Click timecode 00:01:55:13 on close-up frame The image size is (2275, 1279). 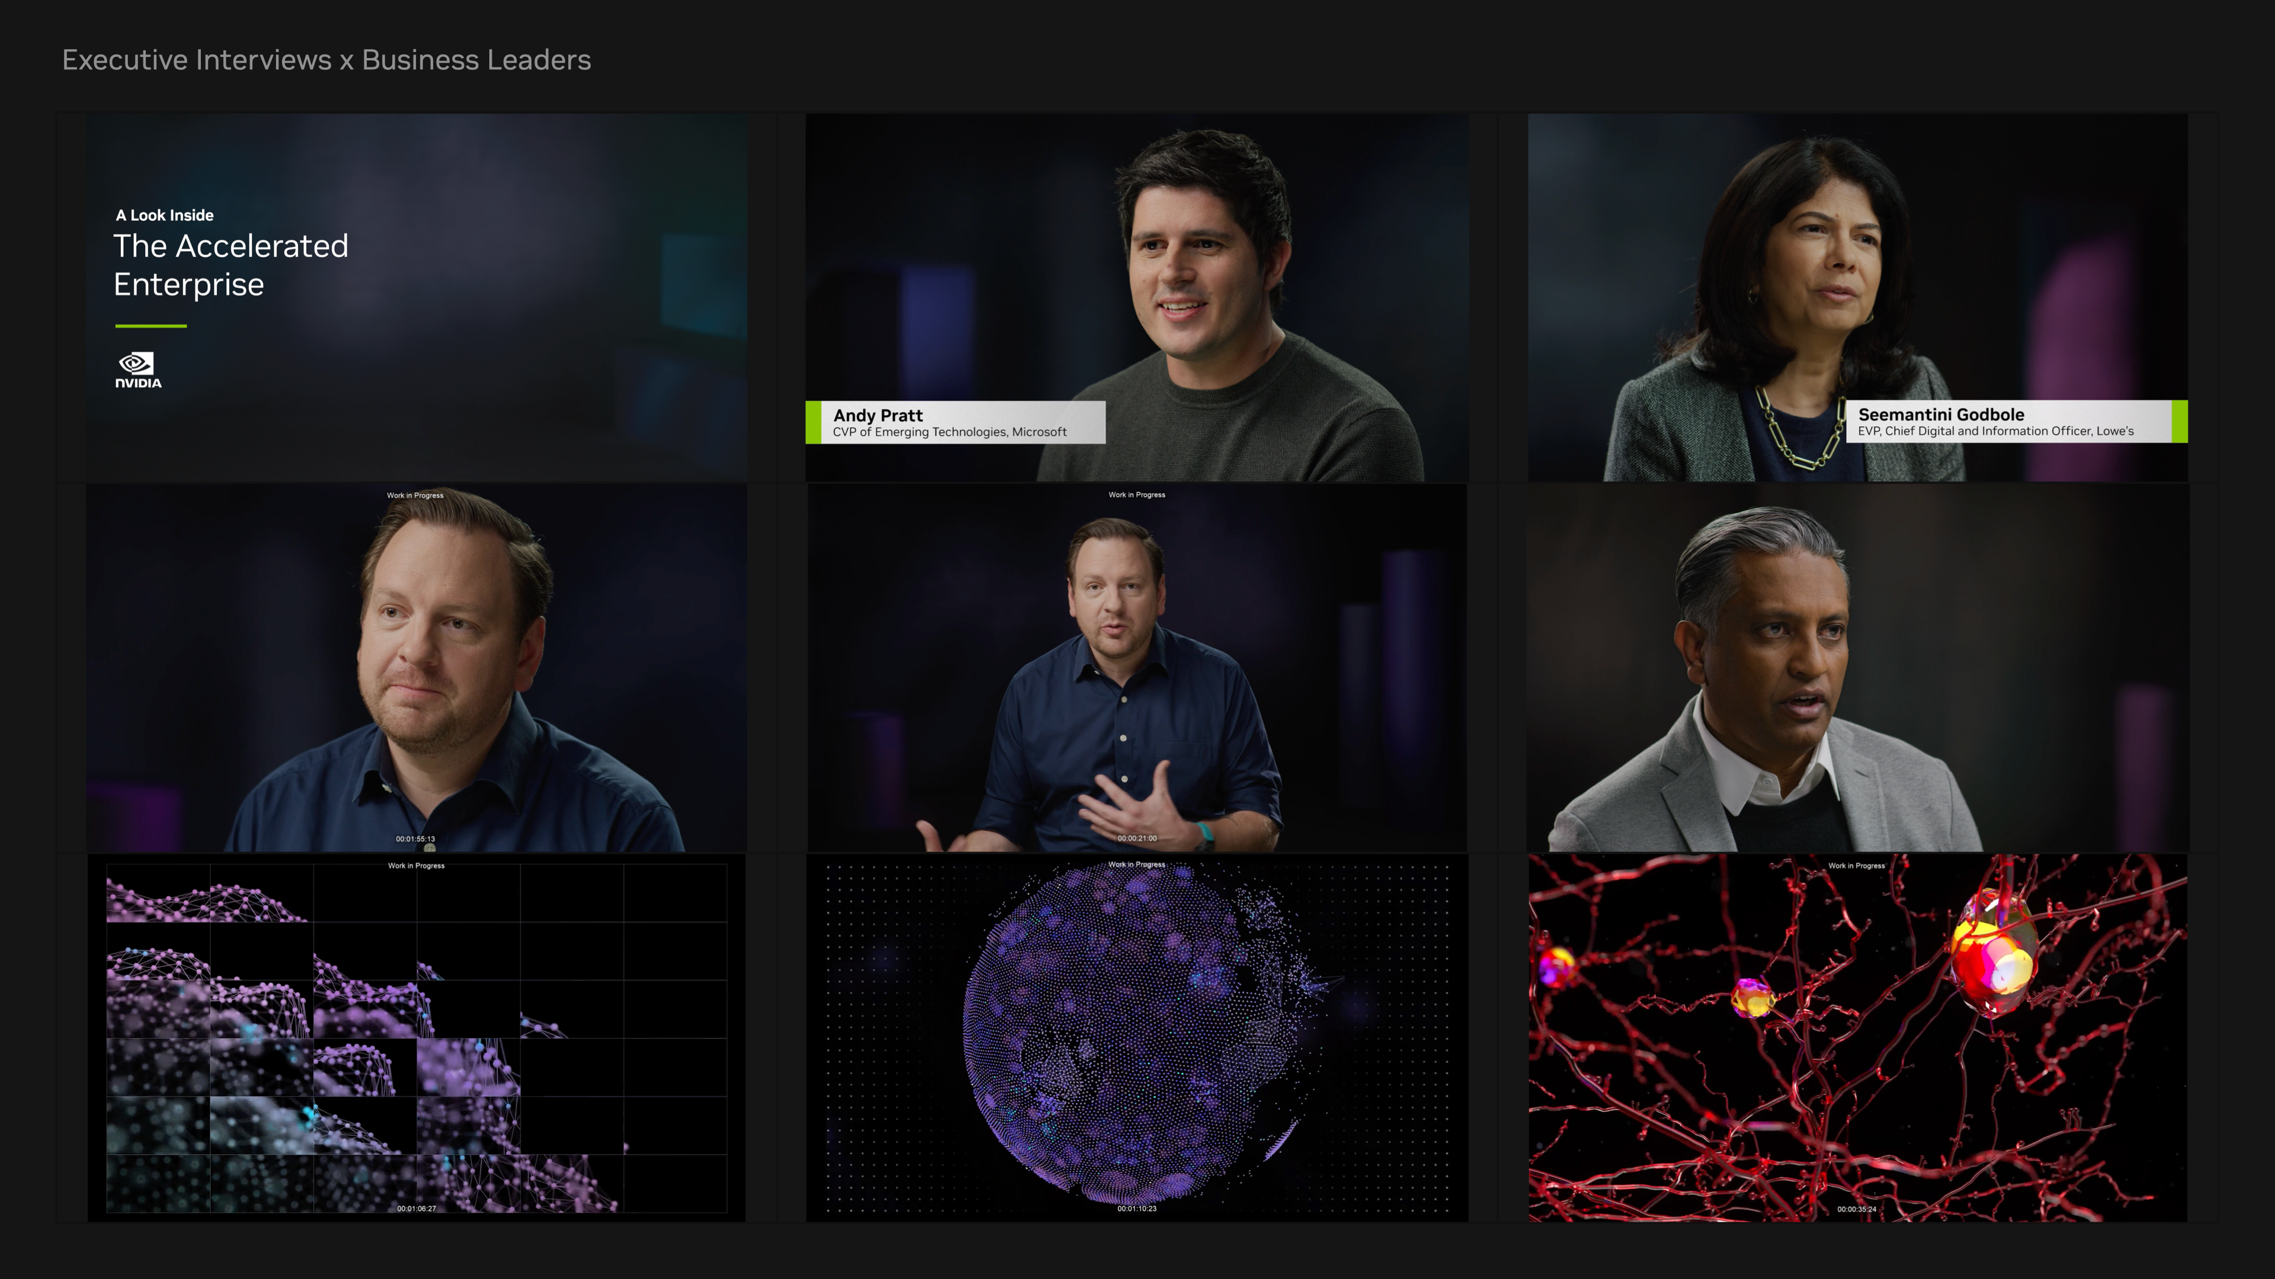415,838
